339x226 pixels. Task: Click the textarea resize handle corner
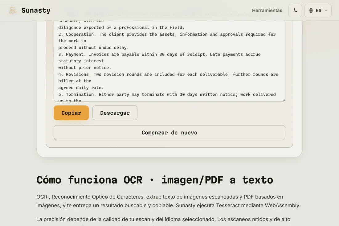click(284, 100)
